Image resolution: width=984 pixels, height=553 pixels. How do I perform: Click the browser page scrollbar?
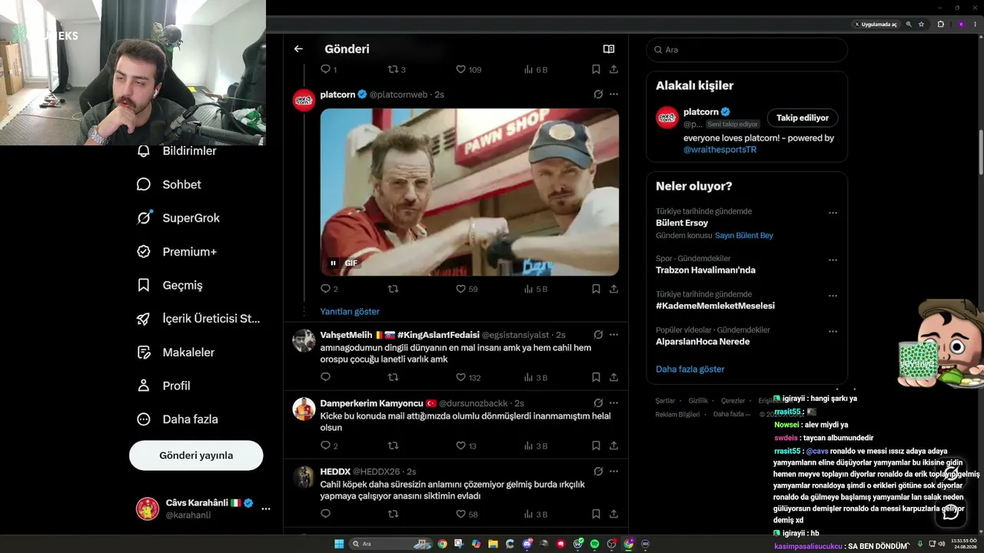coord(980,154)
